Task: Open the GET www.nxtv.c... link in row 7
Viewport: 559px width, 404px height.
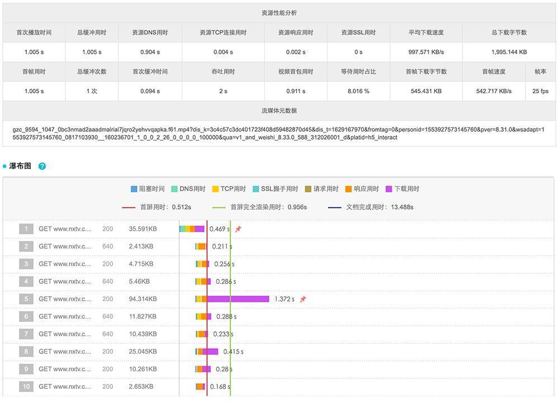Action: coord(64,334)
